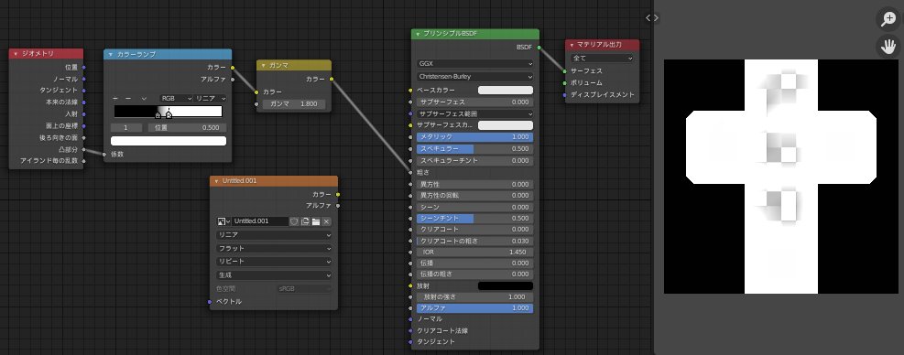Click the ガンマ 1.800 value field

[x=294, y=104]
